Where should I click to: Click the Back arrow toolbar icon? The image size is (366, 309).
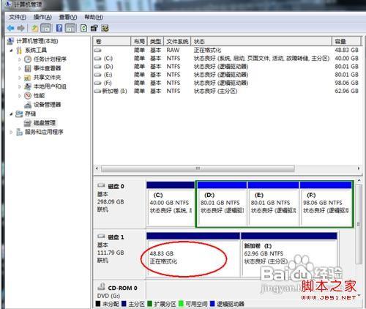click(10, 29)
